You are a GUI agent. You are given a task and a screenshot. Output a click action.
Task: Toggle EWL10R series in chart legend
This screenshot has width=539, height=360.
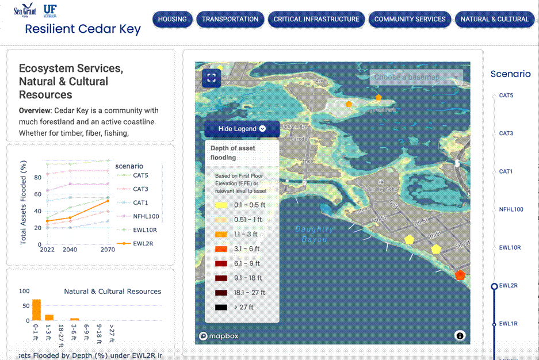tap(137, 230)
